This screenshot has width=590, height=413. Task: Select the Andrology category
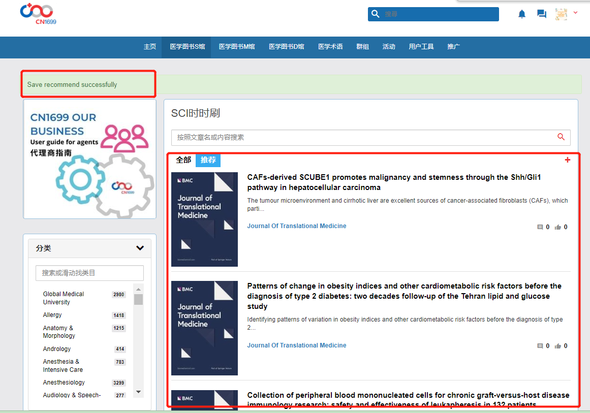click(x=57, y=349)
